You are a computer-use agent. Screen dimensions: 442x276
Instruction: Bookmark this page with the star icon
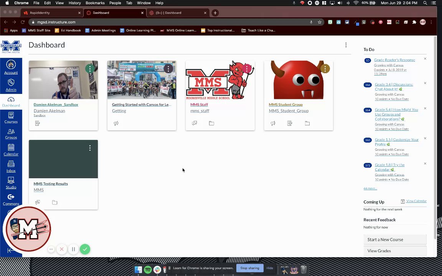319,22
